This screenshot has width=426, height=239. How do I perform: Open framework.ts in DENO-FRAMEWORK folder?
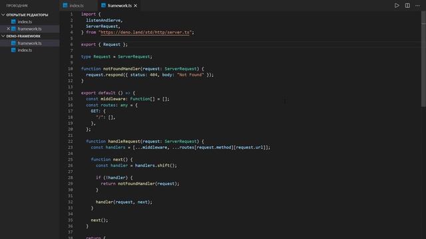pos(29,43)
